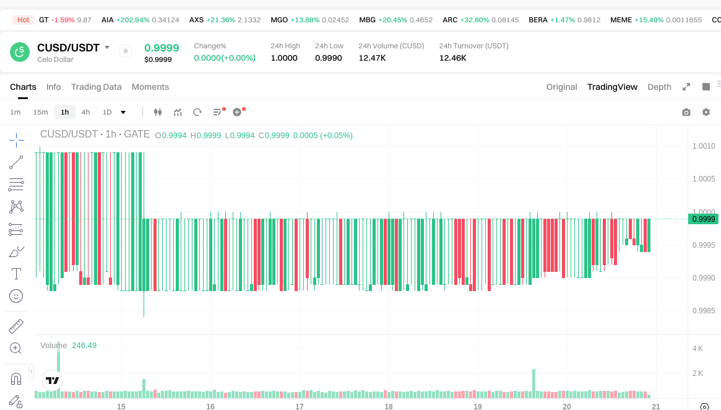Viewport: 721px width, 410px height.
Task: Toggle CUSD/USDT favorite star
Action: coord(126,51)
